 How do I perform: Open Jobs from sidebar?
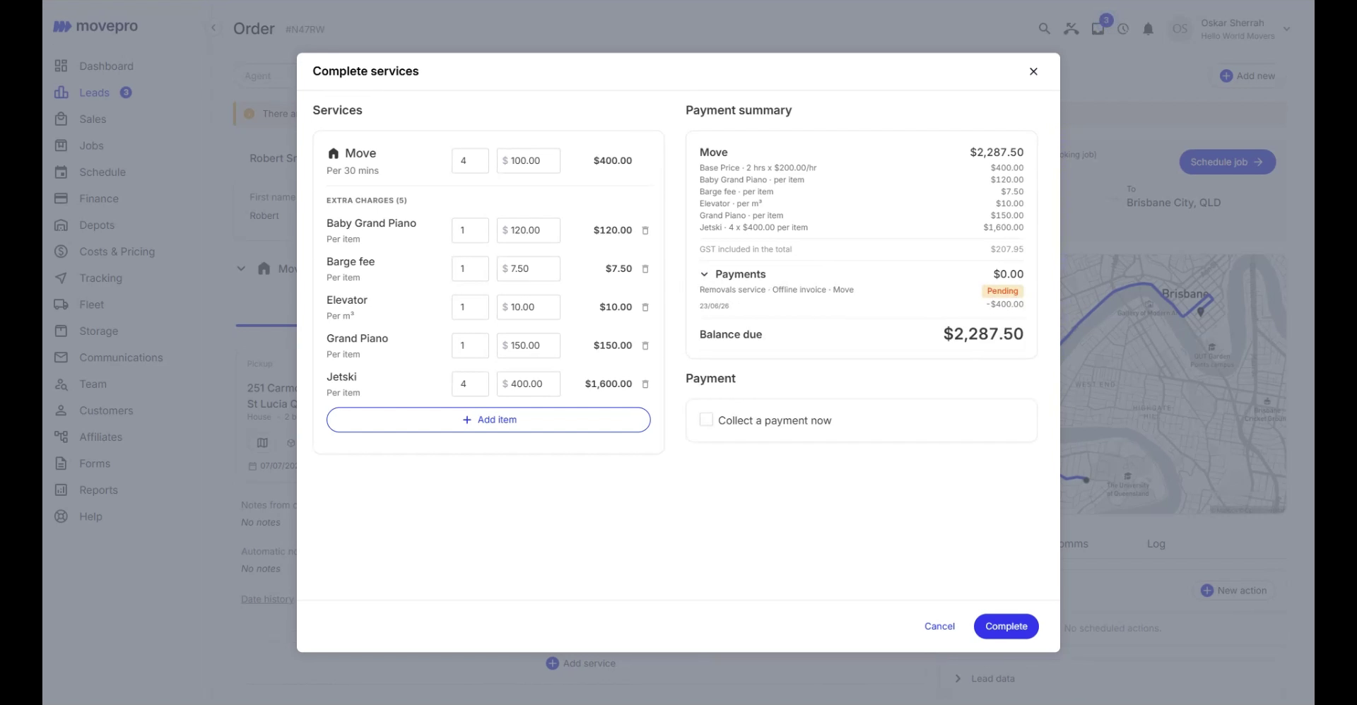coord(91,146)
